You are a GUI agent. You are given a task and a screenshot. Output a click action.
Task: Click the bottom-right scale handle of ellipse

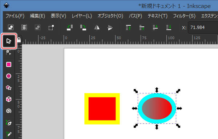(x=178, y=126)
